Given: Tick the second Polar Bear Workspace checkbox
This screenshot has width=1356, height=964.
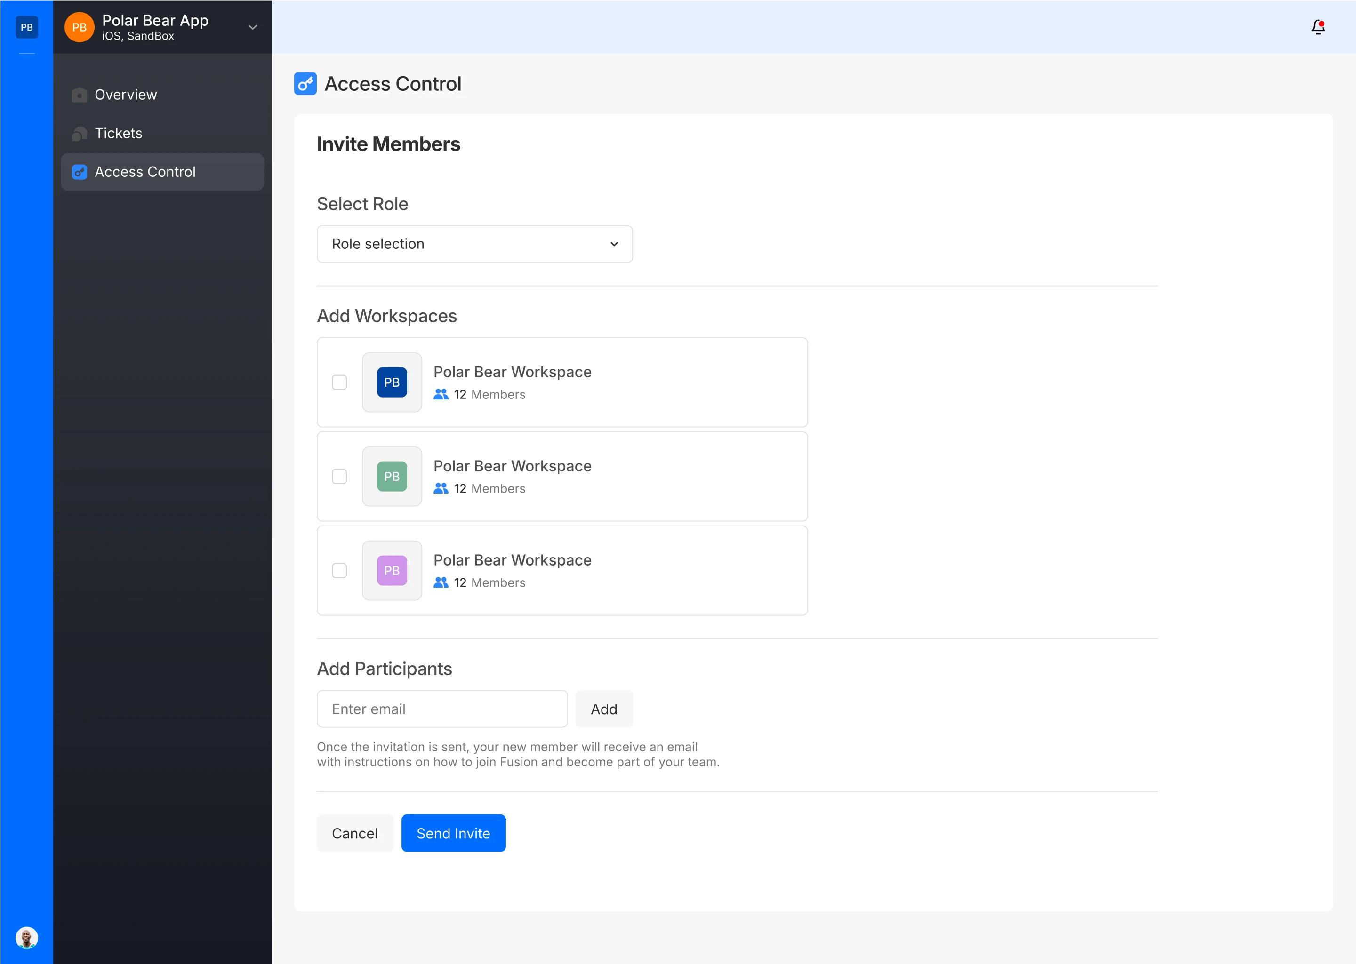Looking at the screenshot, I should 339,476.
